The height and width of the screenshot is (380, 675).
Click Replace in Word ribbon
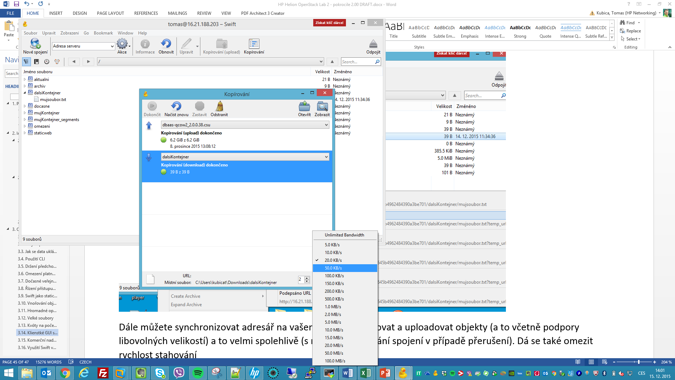tap(630, 31)
